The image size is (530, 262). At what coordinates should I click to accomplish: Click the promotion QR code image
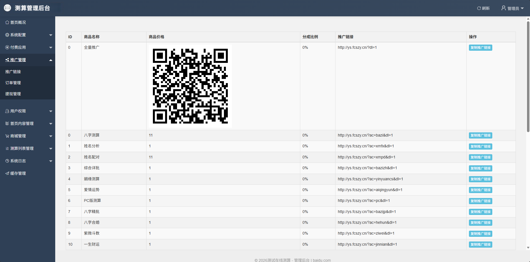[190, 86]
